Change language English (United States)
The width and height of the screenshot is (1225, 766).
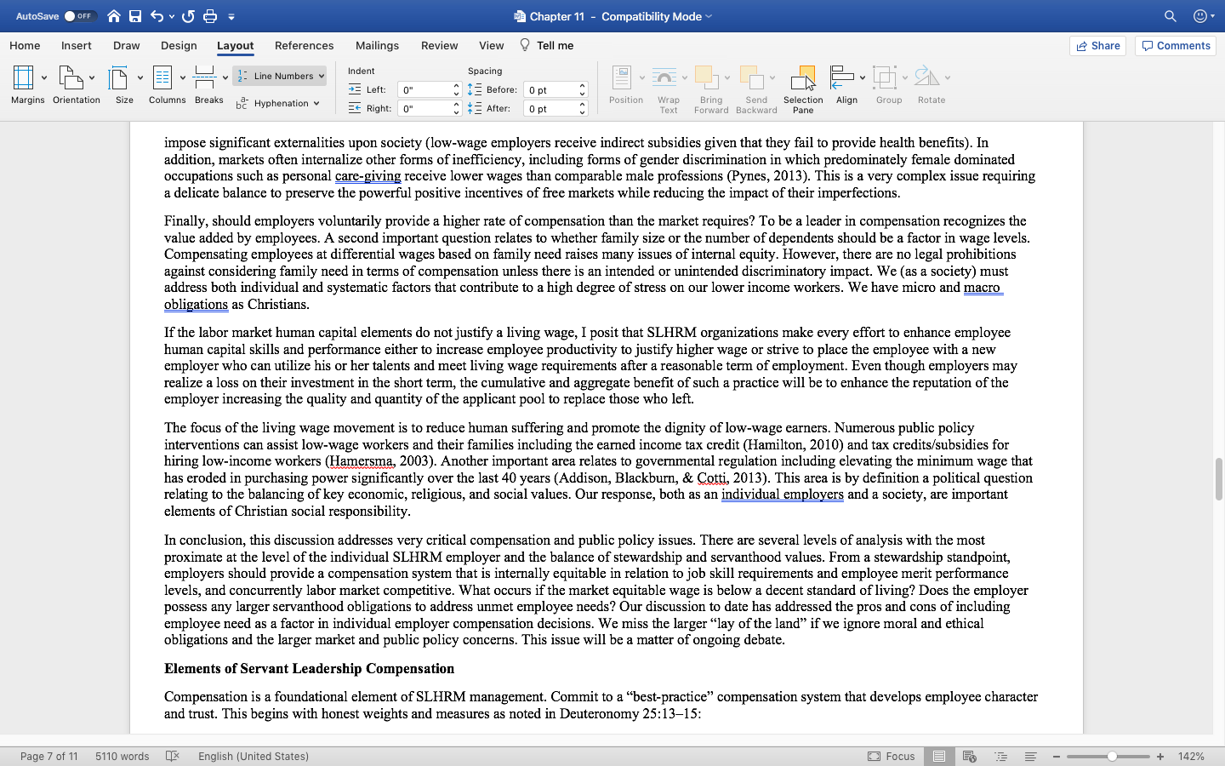click(254, 756)
